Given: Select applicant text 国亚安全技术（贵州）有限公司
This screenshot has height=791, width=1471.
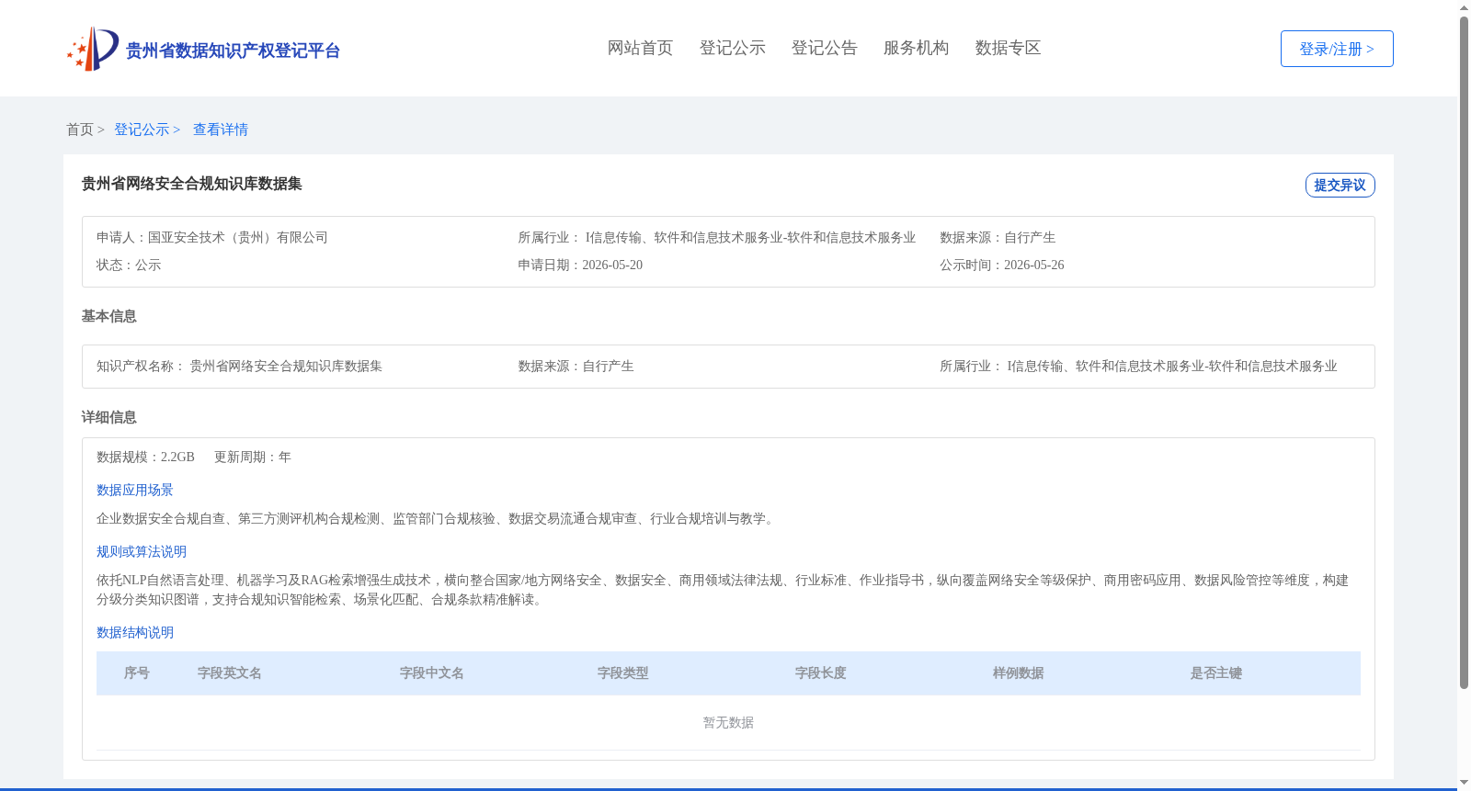Looking at the screenshot, I should click(238, 237).
